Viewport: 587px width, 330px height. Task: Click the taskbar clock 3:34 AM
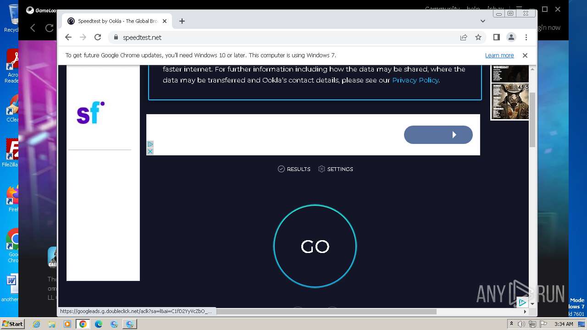pyautogui.click(x=564, y=324)
